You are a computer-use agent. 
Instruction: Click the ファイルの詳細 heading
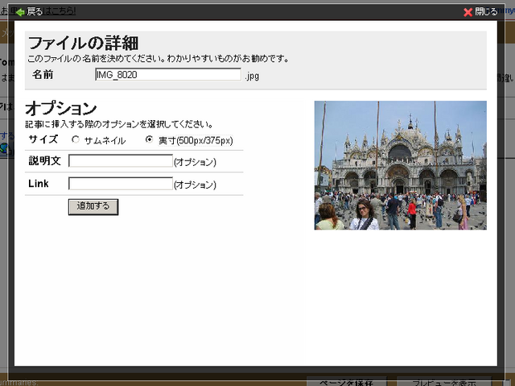84,43
